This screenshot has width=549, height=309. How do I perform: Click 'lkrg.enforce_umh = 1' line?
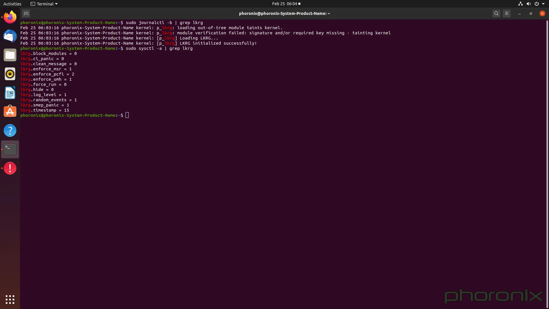click(x=46, y=79)
